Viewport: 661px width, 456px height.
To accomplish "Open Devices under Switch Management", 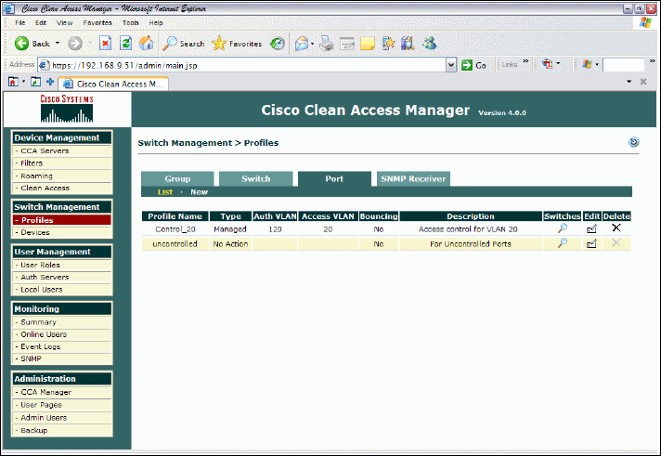I will (x=38, y=232).
